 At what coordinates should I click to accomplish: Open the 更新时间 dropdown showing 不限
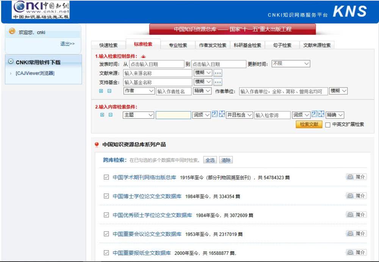[291, 63]
